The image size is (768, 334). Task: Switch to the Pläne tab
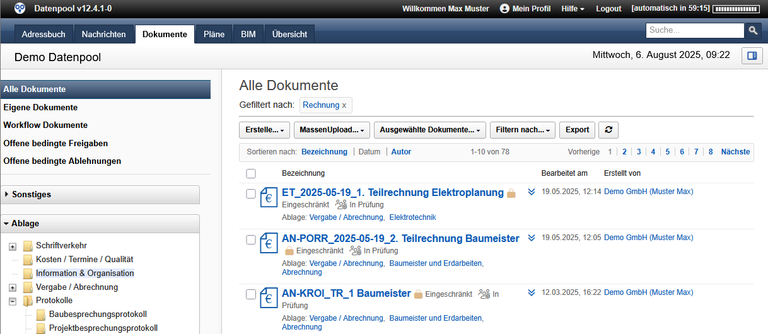click(x=214, y=35)
